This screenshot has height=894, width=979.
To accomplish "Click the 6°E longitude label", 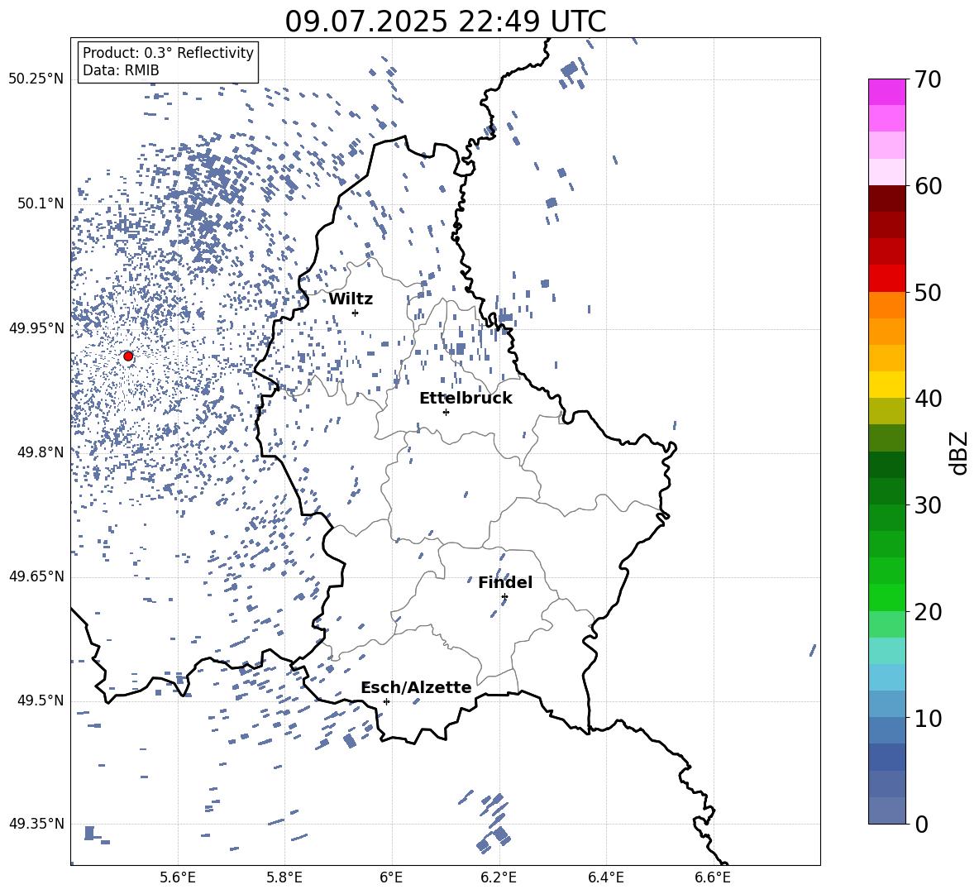I will click(391, 877).
